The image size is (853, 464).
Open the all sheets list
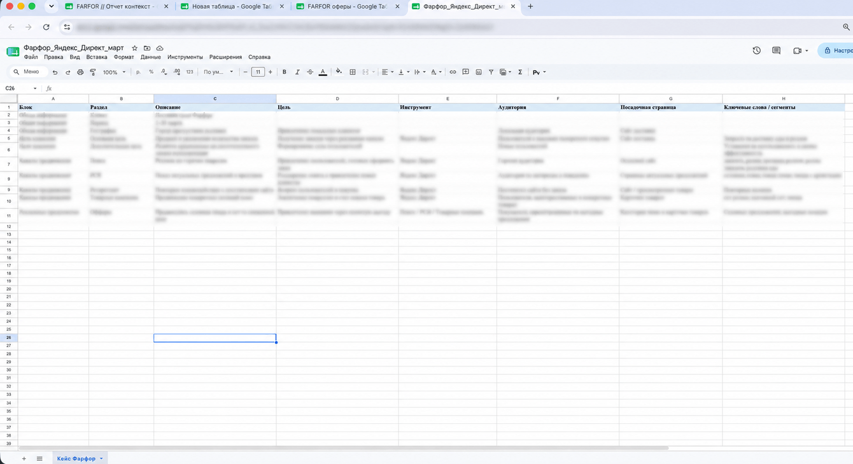[x=39, y=458]
